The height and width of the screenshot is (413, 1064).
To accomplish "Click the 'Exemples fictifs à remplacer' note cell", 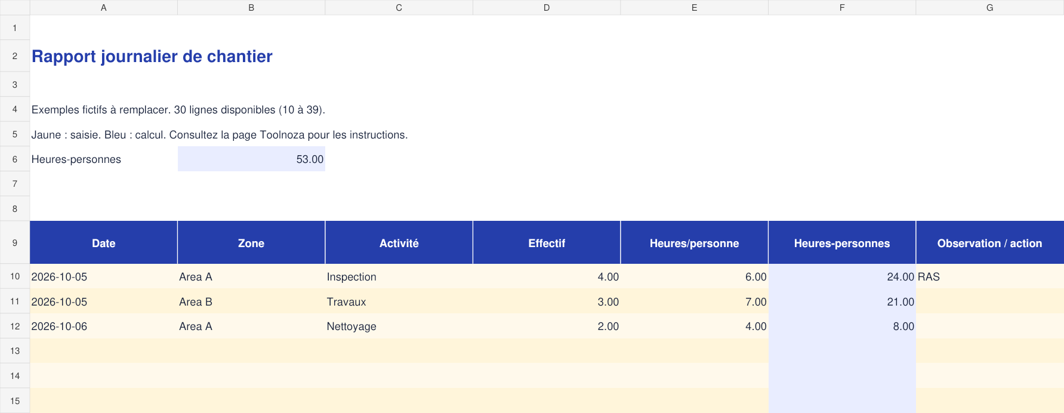I will pos(178,110).
